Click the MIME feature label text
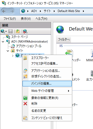This screenshot has width=93, height=129. click(x=89, y=60)
